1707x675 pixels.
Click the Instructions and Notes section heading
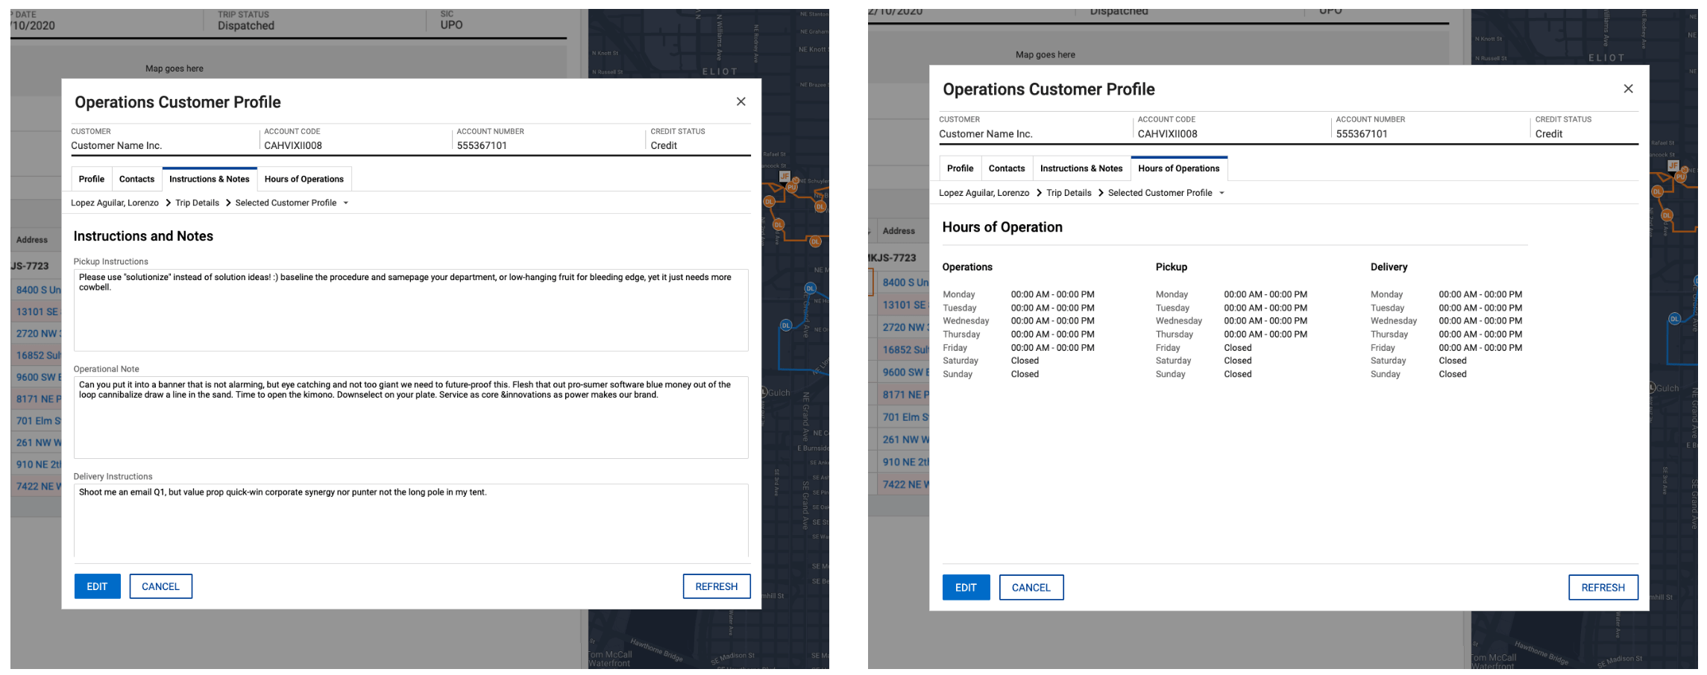click(143, 236)
